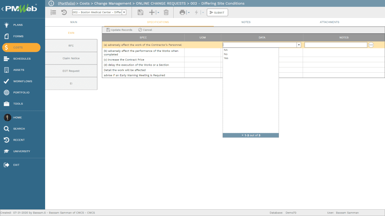Click the Notes input field in first row

(x=335, y=45)
